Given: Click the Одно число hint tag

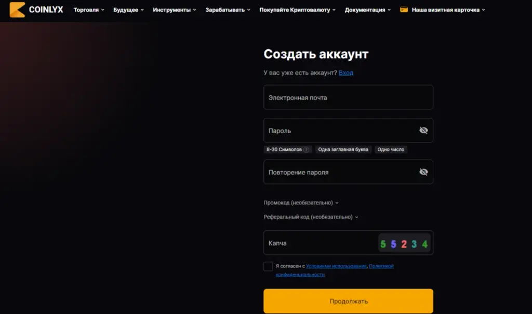Looking at the screenshot, I should [x=391, y=150].
